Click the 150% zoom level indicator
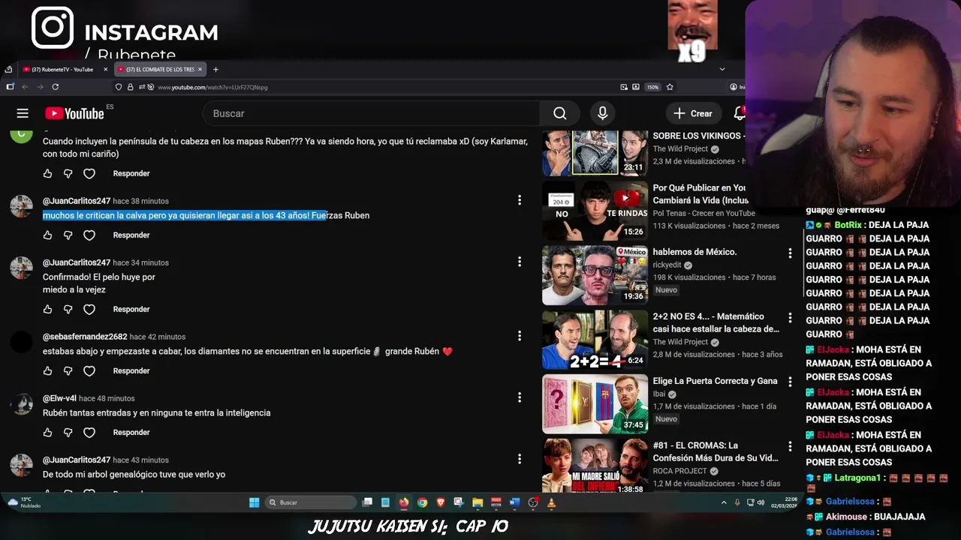This screenshot has width=961, height=540. (x=652, y=87)
